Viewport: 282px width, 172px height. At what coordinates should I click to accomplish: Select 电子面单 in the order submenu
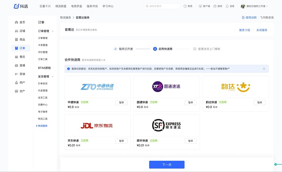pyautogui.click(x=42, y=112)
